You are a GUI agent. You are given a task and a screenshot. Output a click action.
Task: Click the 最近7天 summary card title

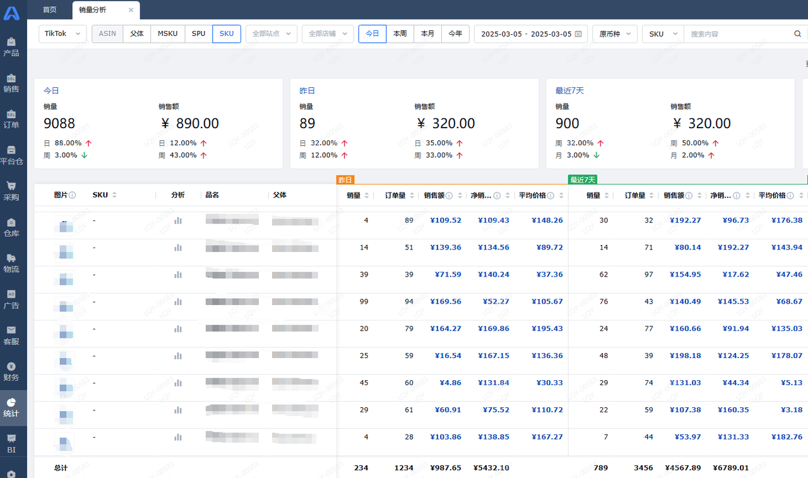pyautogui.click(x=570, y=91)
